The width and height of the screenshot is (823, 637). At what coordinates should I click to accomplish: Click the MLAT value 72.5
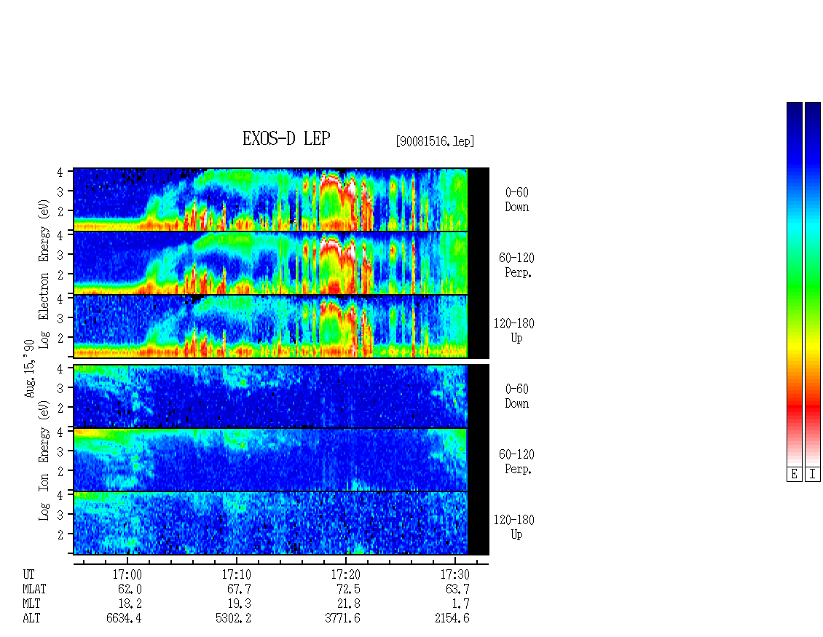click(348, 589)
